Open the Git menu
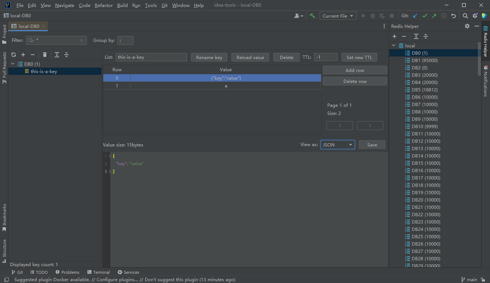Viewport: 490px width, 283px height. coord(165,6)
